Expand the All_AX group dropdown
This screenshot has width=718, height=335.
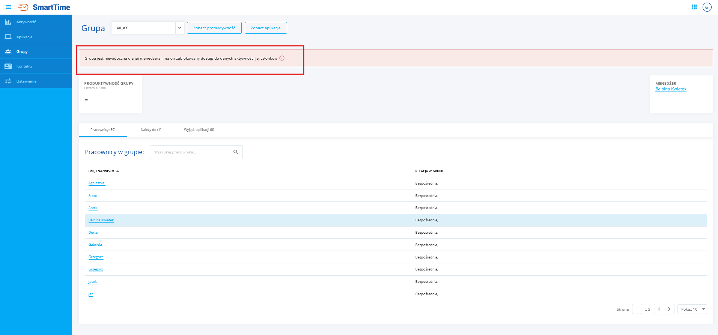tap(179, 28)
